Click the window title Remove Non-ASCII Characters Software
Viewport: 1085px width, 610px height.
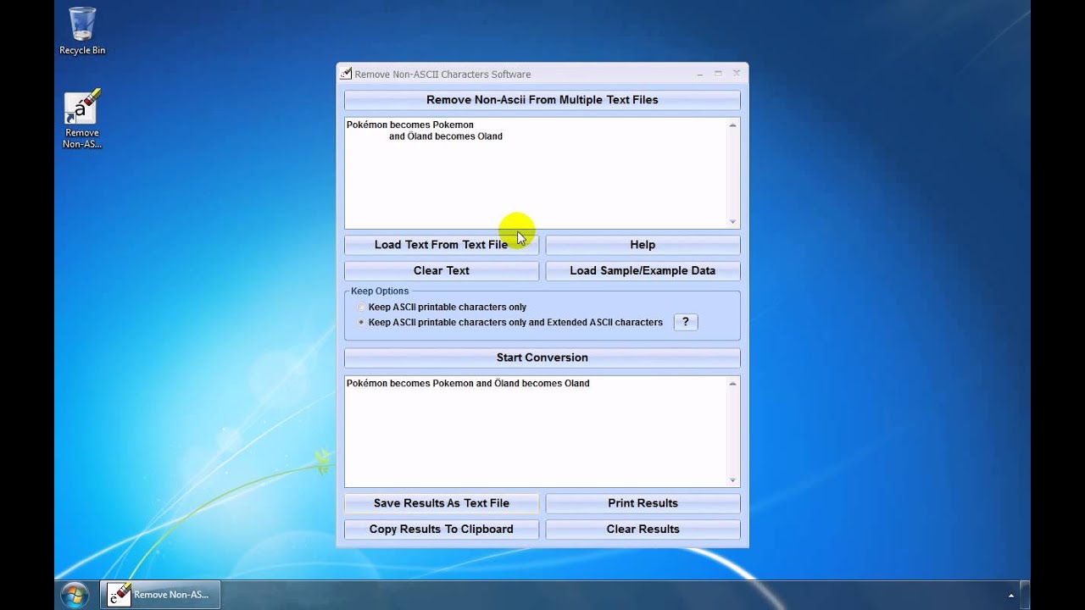point(442,75)
